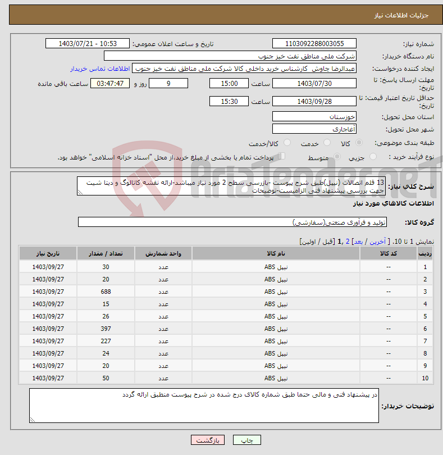This screenshot has width=443, height=455.
Task: Click the کد کالا column header
Action: 389,253
